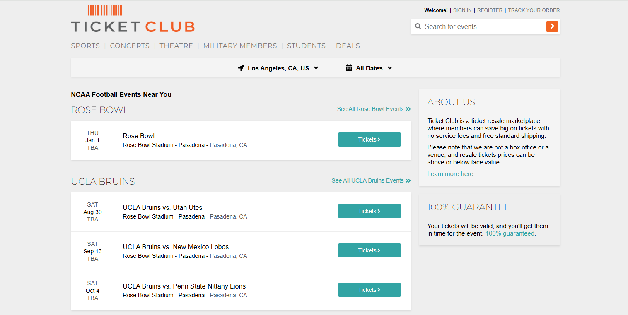
Task: Click the magnifying glass search icon
Action: pyautogui.click(x=418, y=26)
